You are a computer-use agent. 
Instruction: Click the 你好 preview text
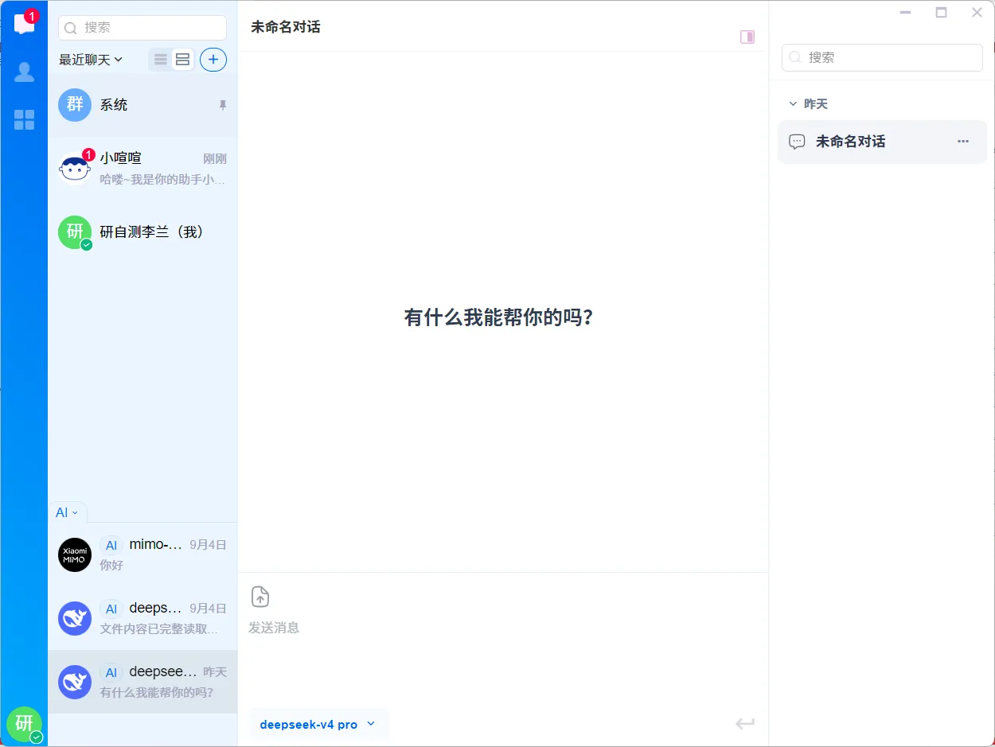click(x=111, y=566)
